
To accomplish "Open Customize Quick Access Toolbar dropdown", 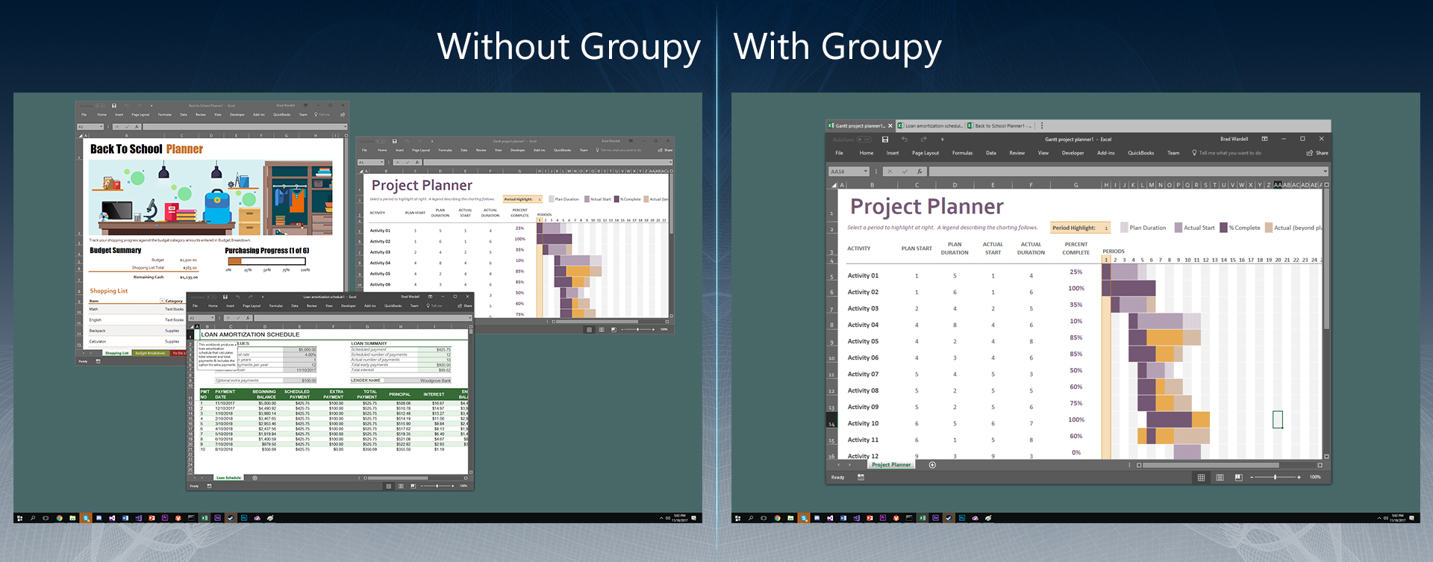I will [x=942, y=140].
